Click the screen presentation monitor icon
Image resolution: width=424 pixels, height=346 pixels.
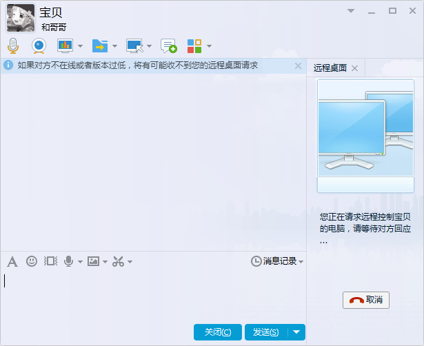(65, 45)
